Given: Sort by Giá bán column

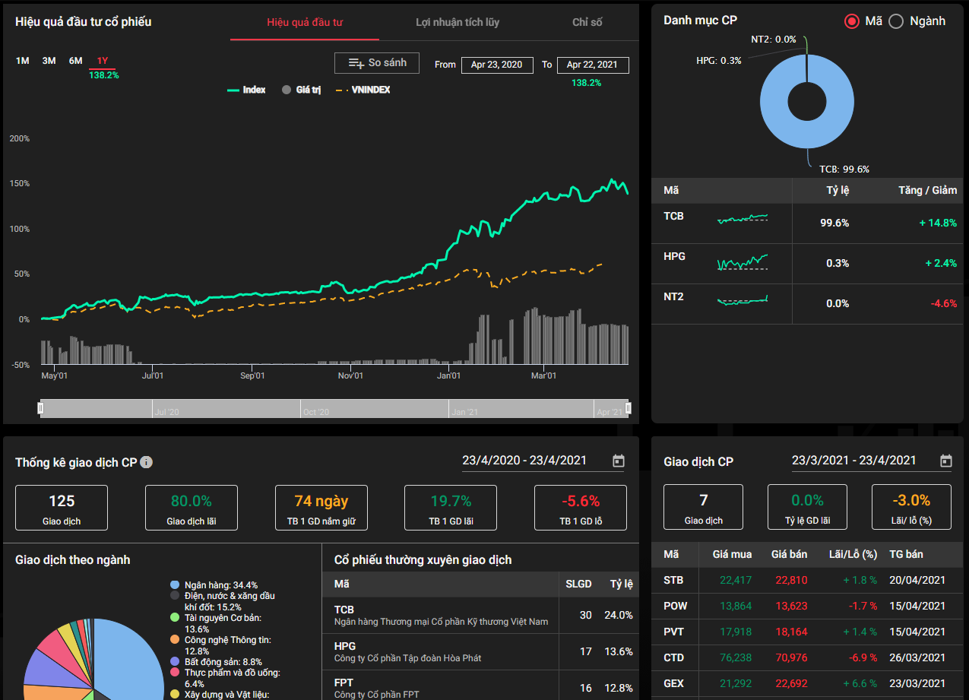Looking at the screenshot, I should click(x=789, y=554).
